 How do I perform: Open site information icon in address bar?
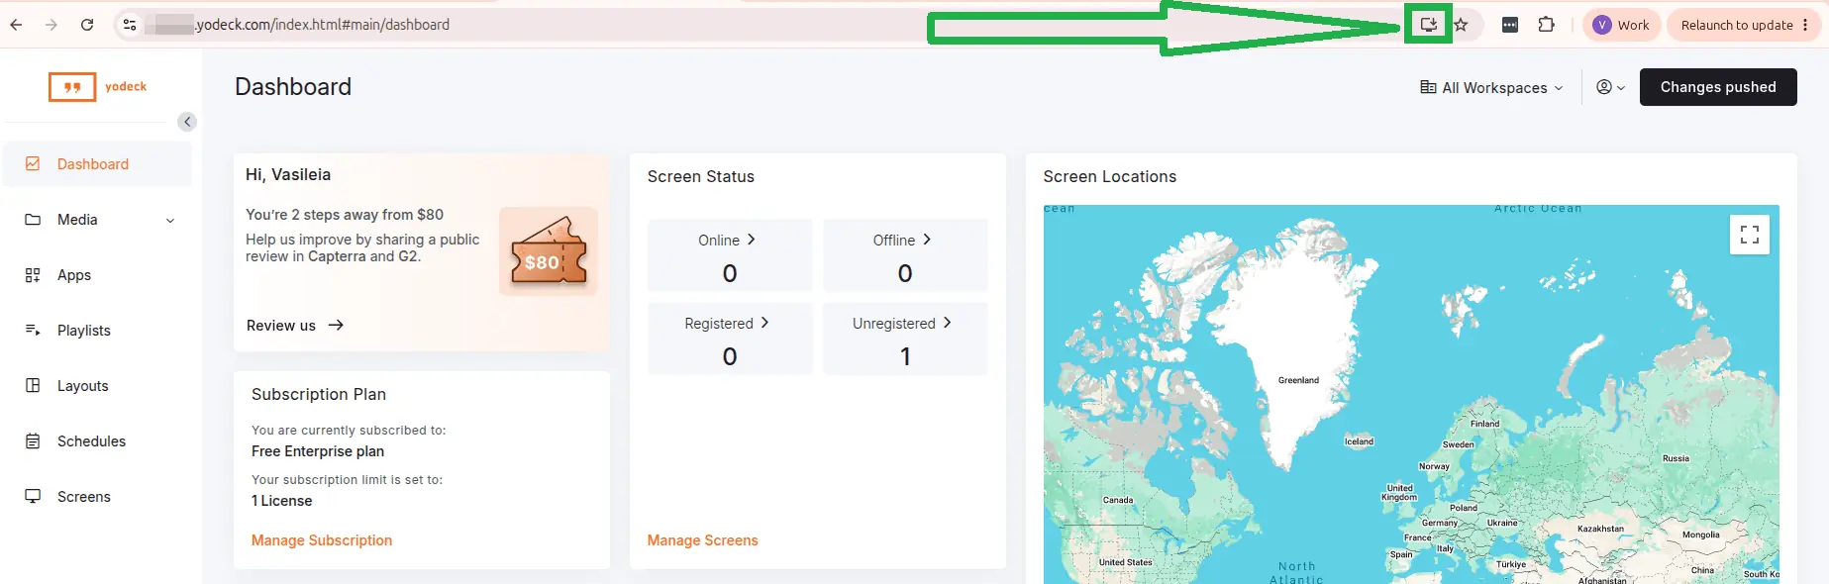[x=129, y=25]
